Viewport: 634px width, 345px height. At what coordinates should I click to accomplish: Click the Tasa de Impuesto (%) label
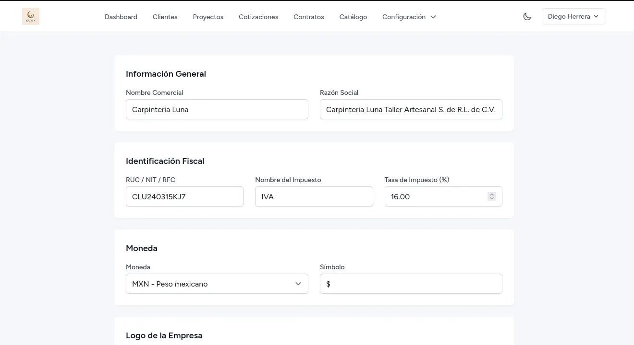tap(417, 180)
